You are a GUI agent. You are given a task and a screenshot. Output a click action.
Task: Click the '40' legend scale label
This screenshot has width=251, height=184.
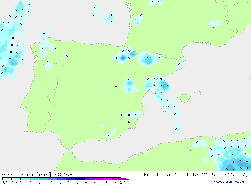[x=104, y=182]
